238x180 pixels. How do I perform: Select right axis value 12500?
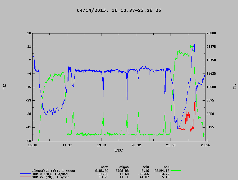point(211,87)
